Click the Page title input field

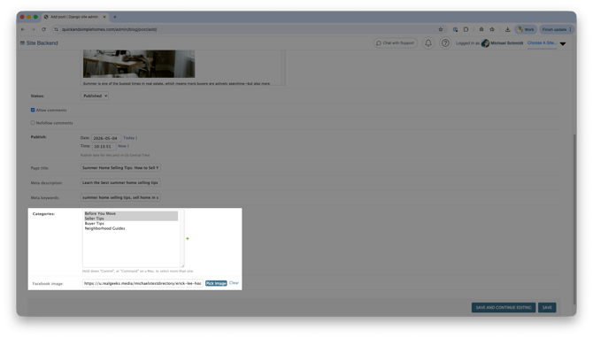tap(120, 168)
